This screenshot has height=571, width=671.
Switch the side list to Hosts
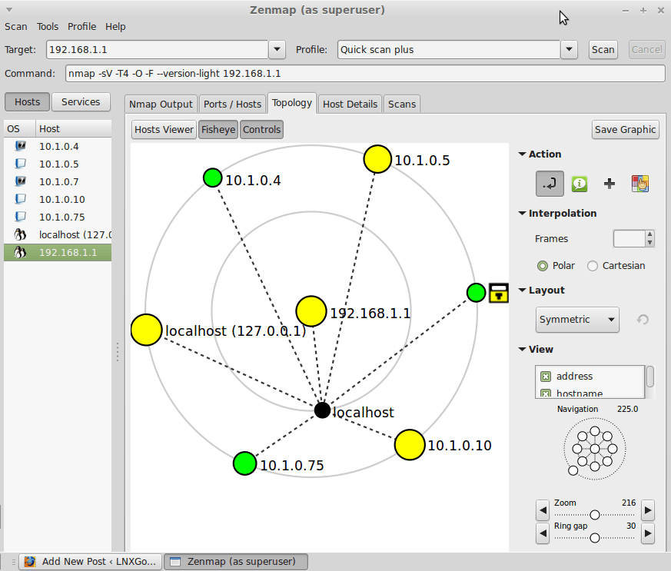pyautogui.click(x=28, y=101)
